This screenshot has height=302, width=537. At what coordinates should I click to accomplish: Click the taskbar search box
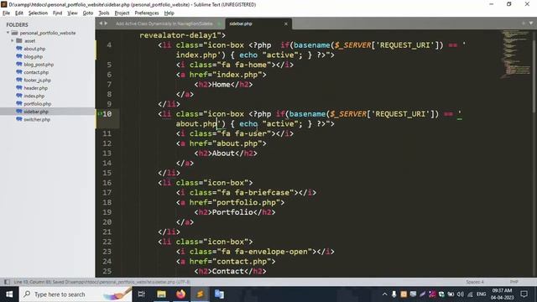point(76,294)
